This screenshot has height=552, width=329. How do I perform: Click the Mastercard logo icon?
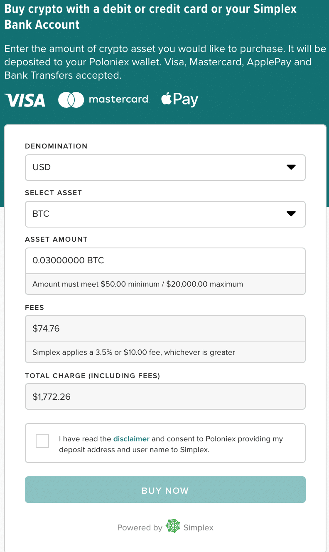(x=103, y=100)
